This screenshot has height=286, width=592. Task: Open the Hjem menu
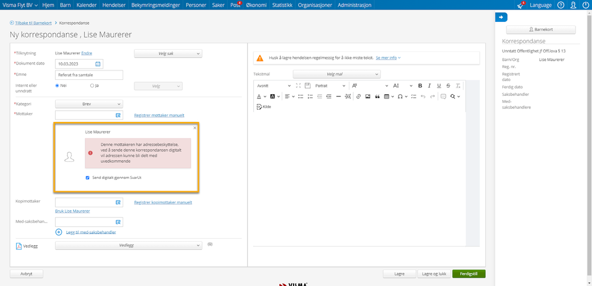[x=48, y=5]
